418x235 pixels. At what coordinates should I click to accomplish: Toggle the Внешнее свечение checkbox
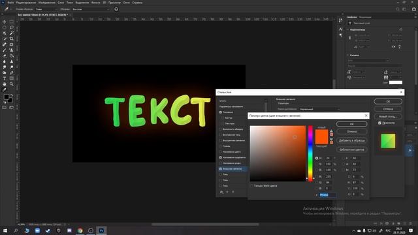pyautogui.click(x=221, y=168)
